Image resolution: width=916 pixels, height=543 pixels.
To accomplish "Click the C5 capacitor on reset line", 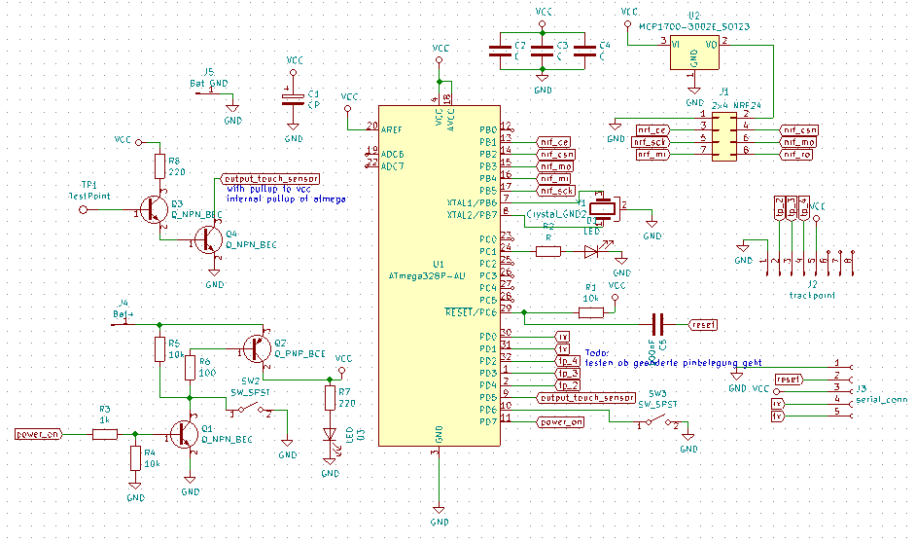I will pyautogui.click(x=656, y=324).
